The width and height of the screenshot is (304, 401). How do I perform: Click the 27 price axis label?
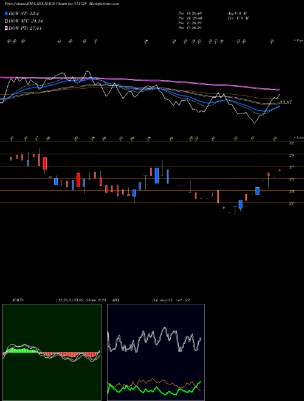(291, 167)
